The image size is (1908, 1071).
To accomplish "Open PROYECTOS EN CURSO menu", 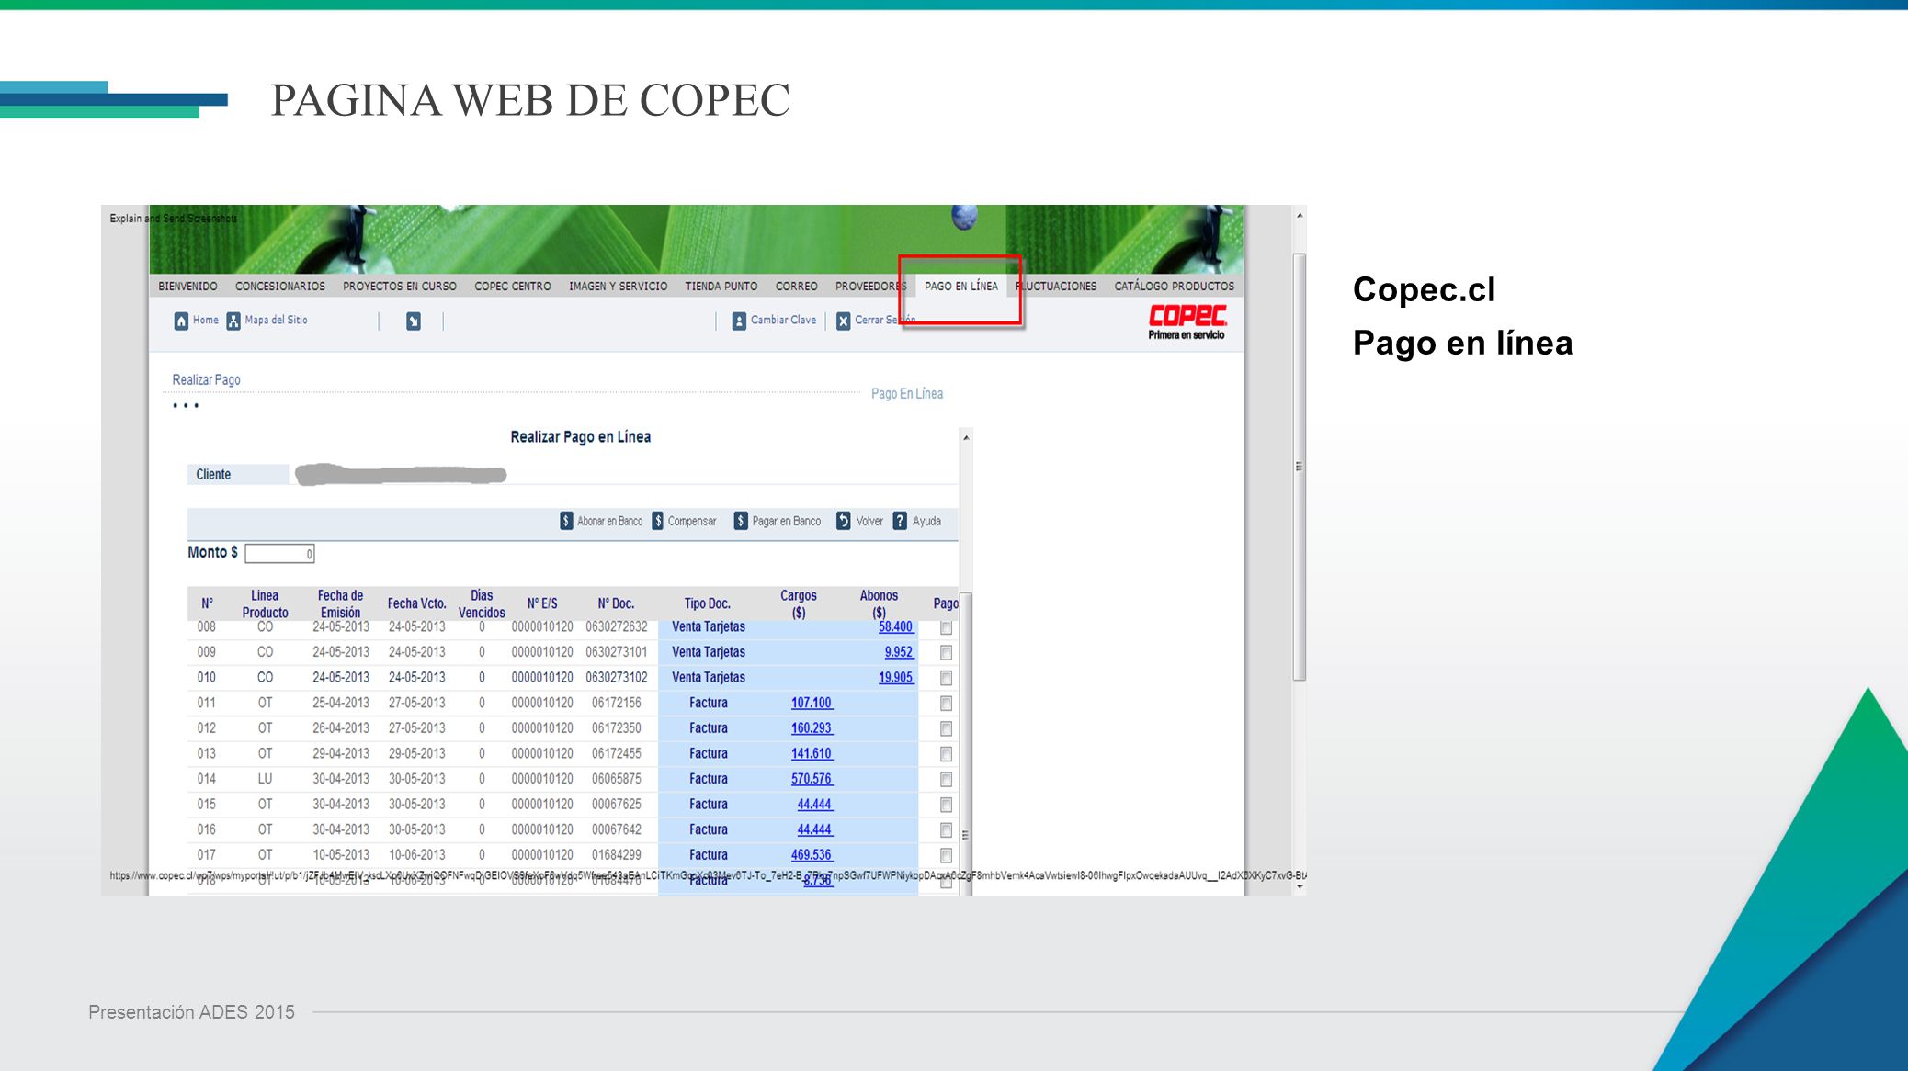I will click(x=400, y=287).
